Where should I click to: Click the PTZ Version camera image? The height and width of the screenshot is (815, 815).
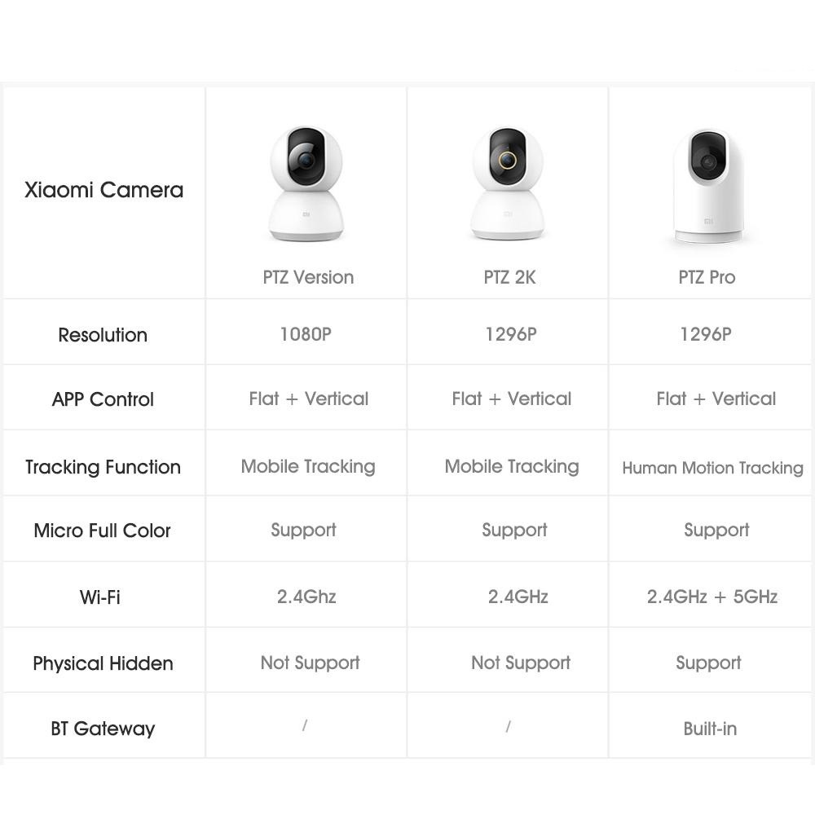coord(306,184)
